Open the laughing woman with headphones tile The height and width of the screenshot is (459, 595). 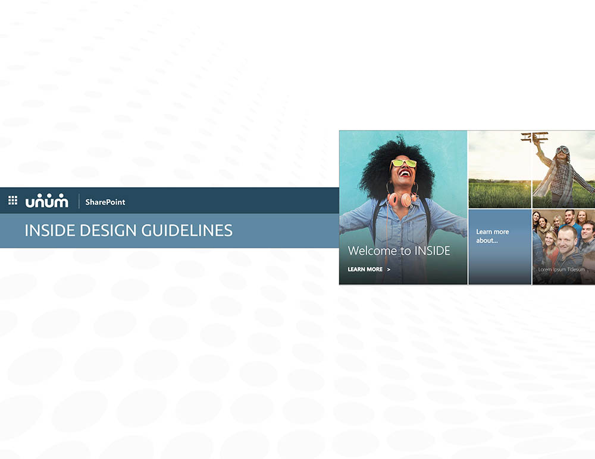403,207
